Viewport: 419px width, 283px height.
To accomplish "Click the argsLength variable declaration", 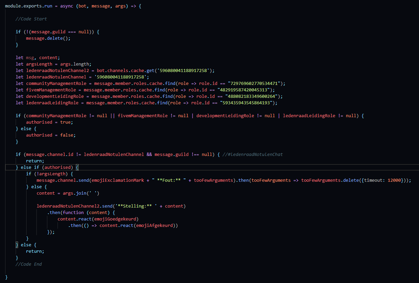I will tap(39, 64).
